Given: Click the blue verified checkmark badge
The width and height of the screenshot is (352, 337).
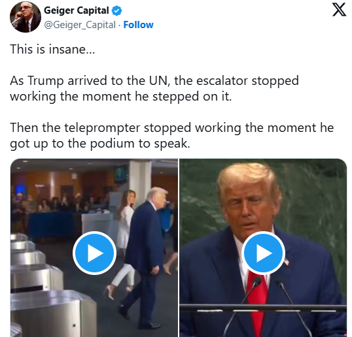Looking at the screenshot, I should point(116,10).
